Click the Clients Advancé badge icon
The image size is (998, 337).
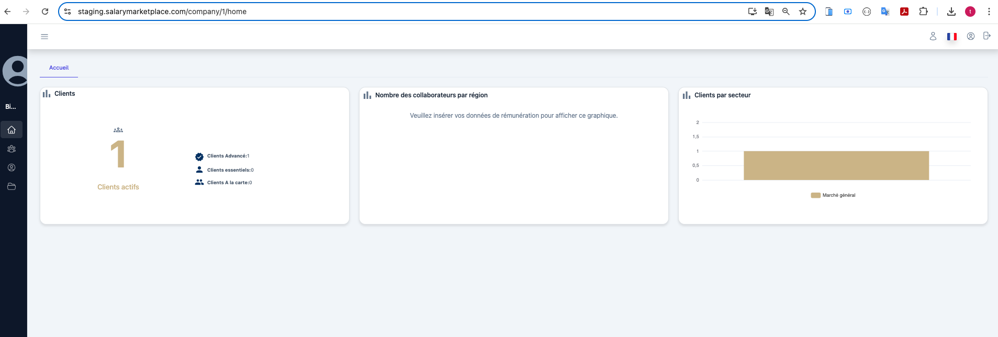coord(199,156)
